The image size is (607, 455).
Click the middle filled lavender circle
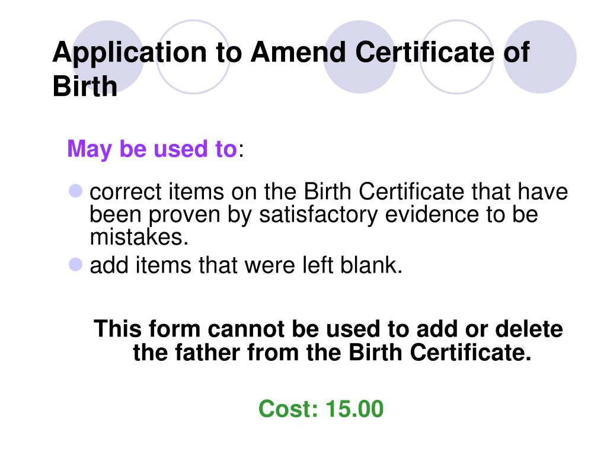[x=360, y=57]
